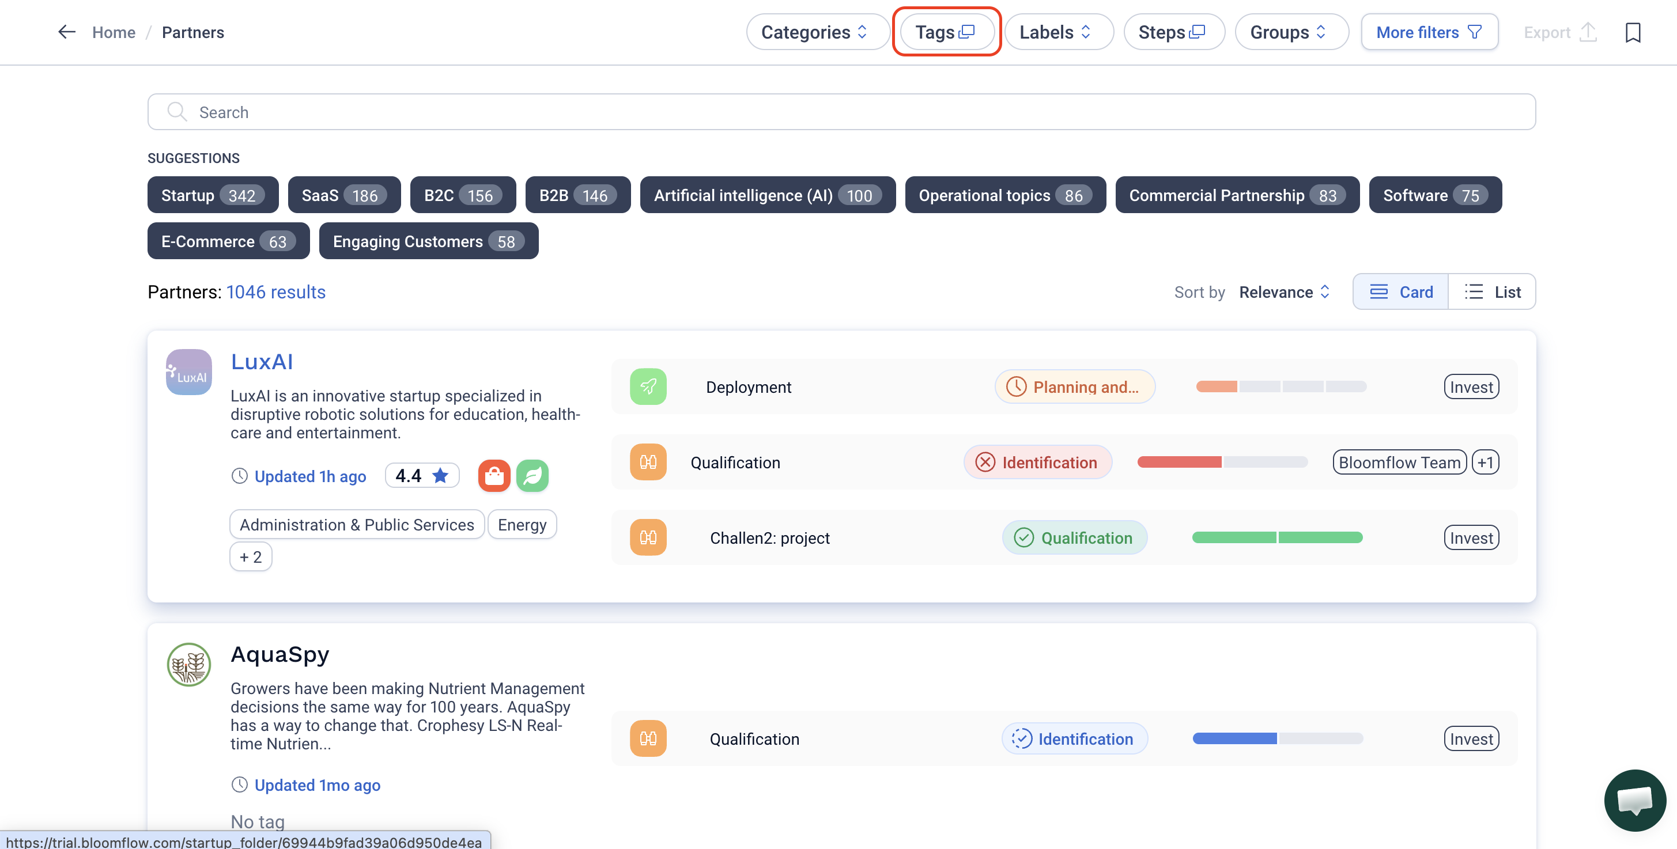Select Commercial Partnership suggestion chip
The image size is (1677, 849).
[x=1237, y=195]
